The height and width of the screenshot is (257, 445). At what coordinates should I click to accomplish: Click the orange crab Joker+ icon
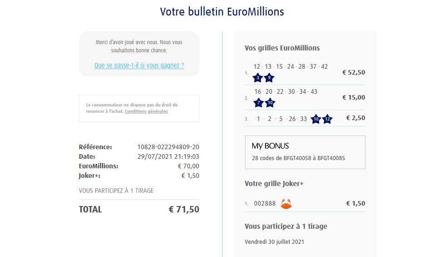click(286, 204)
